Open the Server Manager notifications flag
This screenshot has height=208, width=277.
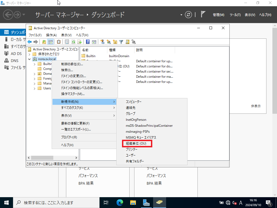point(203,14)
